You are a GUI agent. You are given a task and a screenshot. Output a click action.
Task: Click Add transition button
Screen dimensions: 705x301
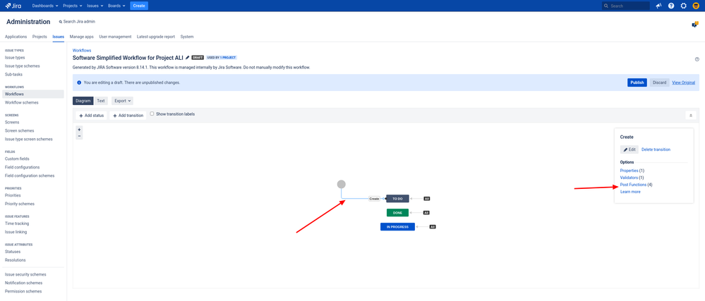coord(128,116)
